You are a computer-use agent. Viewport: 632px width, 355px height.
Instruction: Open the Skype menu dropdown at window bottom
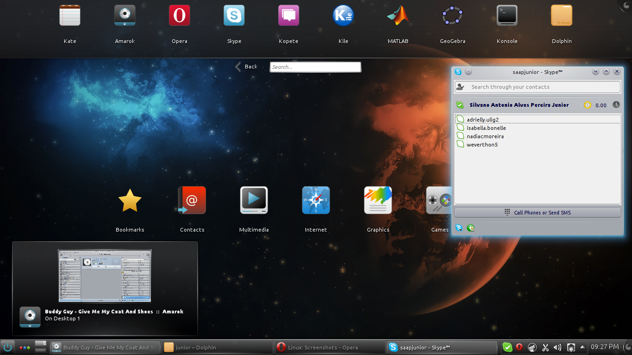[x=459, y=228]
